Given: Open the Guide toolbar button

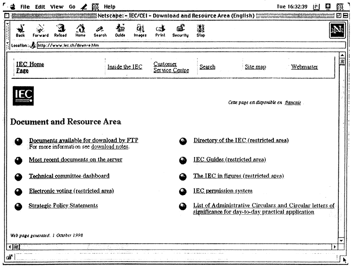Looking at the screenshot, I should [120, 30].
